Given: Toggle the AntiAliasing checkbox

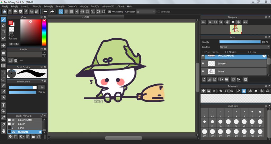Looking at the screenshot, I should pyautogui.click(x=109, y=12).
